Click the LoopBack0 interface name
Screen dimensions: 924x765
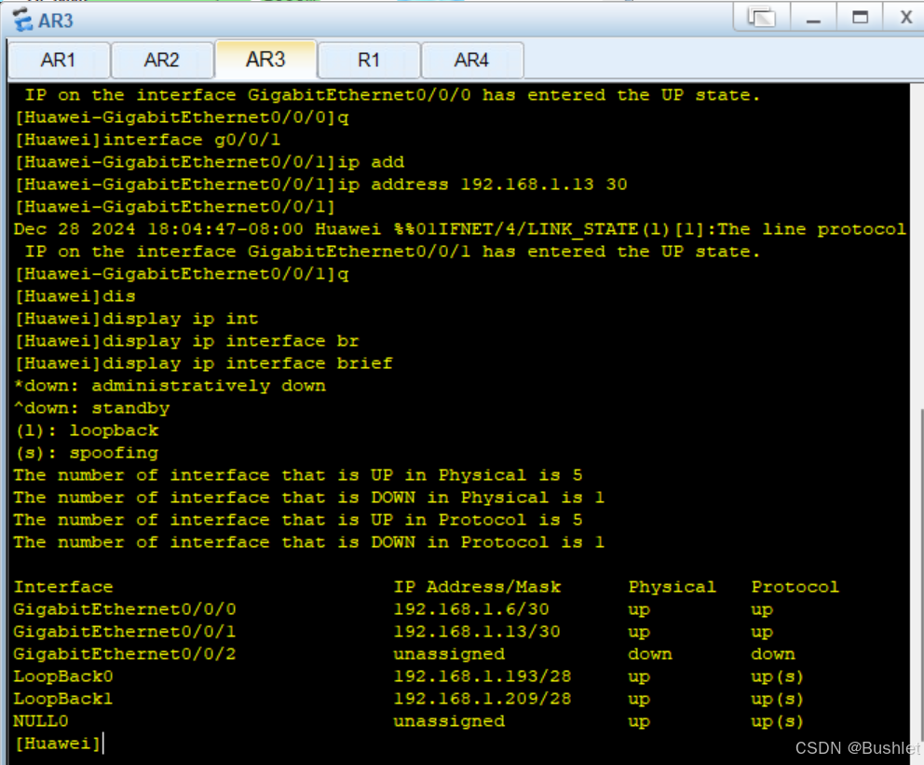[x=63, y=676]
